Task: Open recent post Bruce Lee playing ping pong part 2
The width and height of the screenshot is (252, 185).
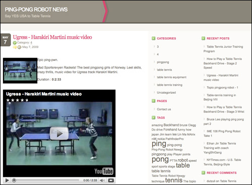Action: (x=224, y=121)
